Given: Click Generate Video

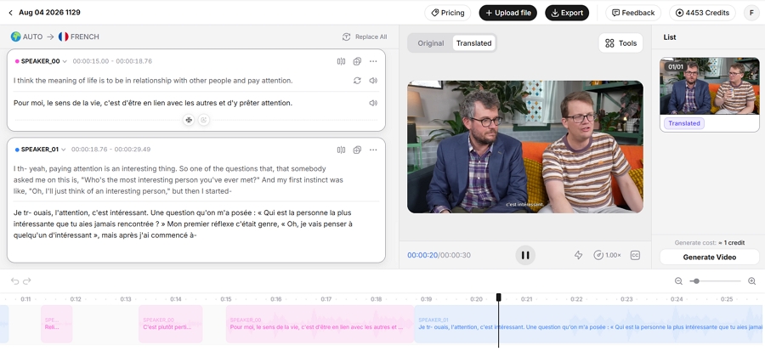Looking at the screenshot, I should (710, 257).
